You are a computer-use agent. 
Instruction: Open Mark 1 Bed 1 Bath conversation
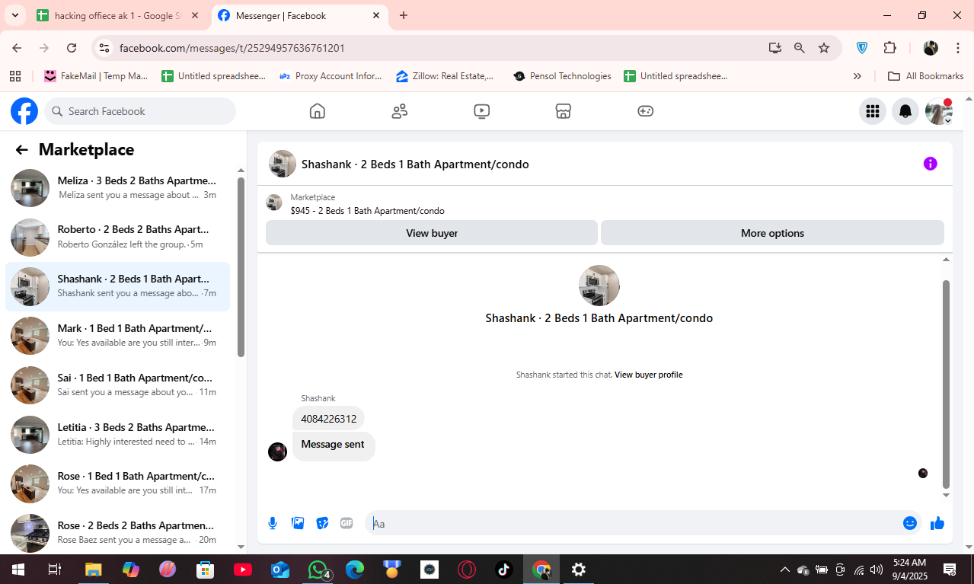point(117,336)
